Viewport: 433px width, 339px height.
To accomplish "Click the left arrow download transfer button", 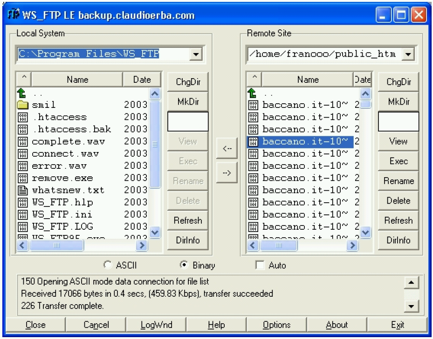I will coord(227,149).
